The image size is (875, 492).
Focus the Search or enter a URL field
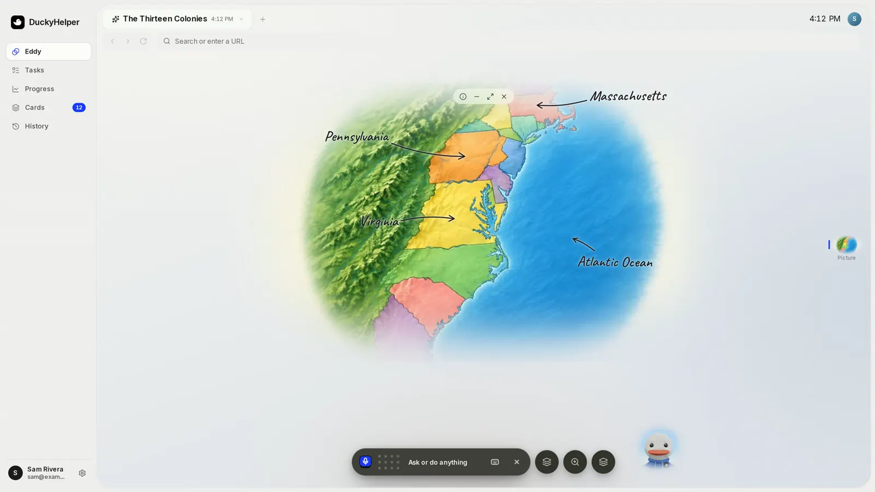tap(509, 41)
